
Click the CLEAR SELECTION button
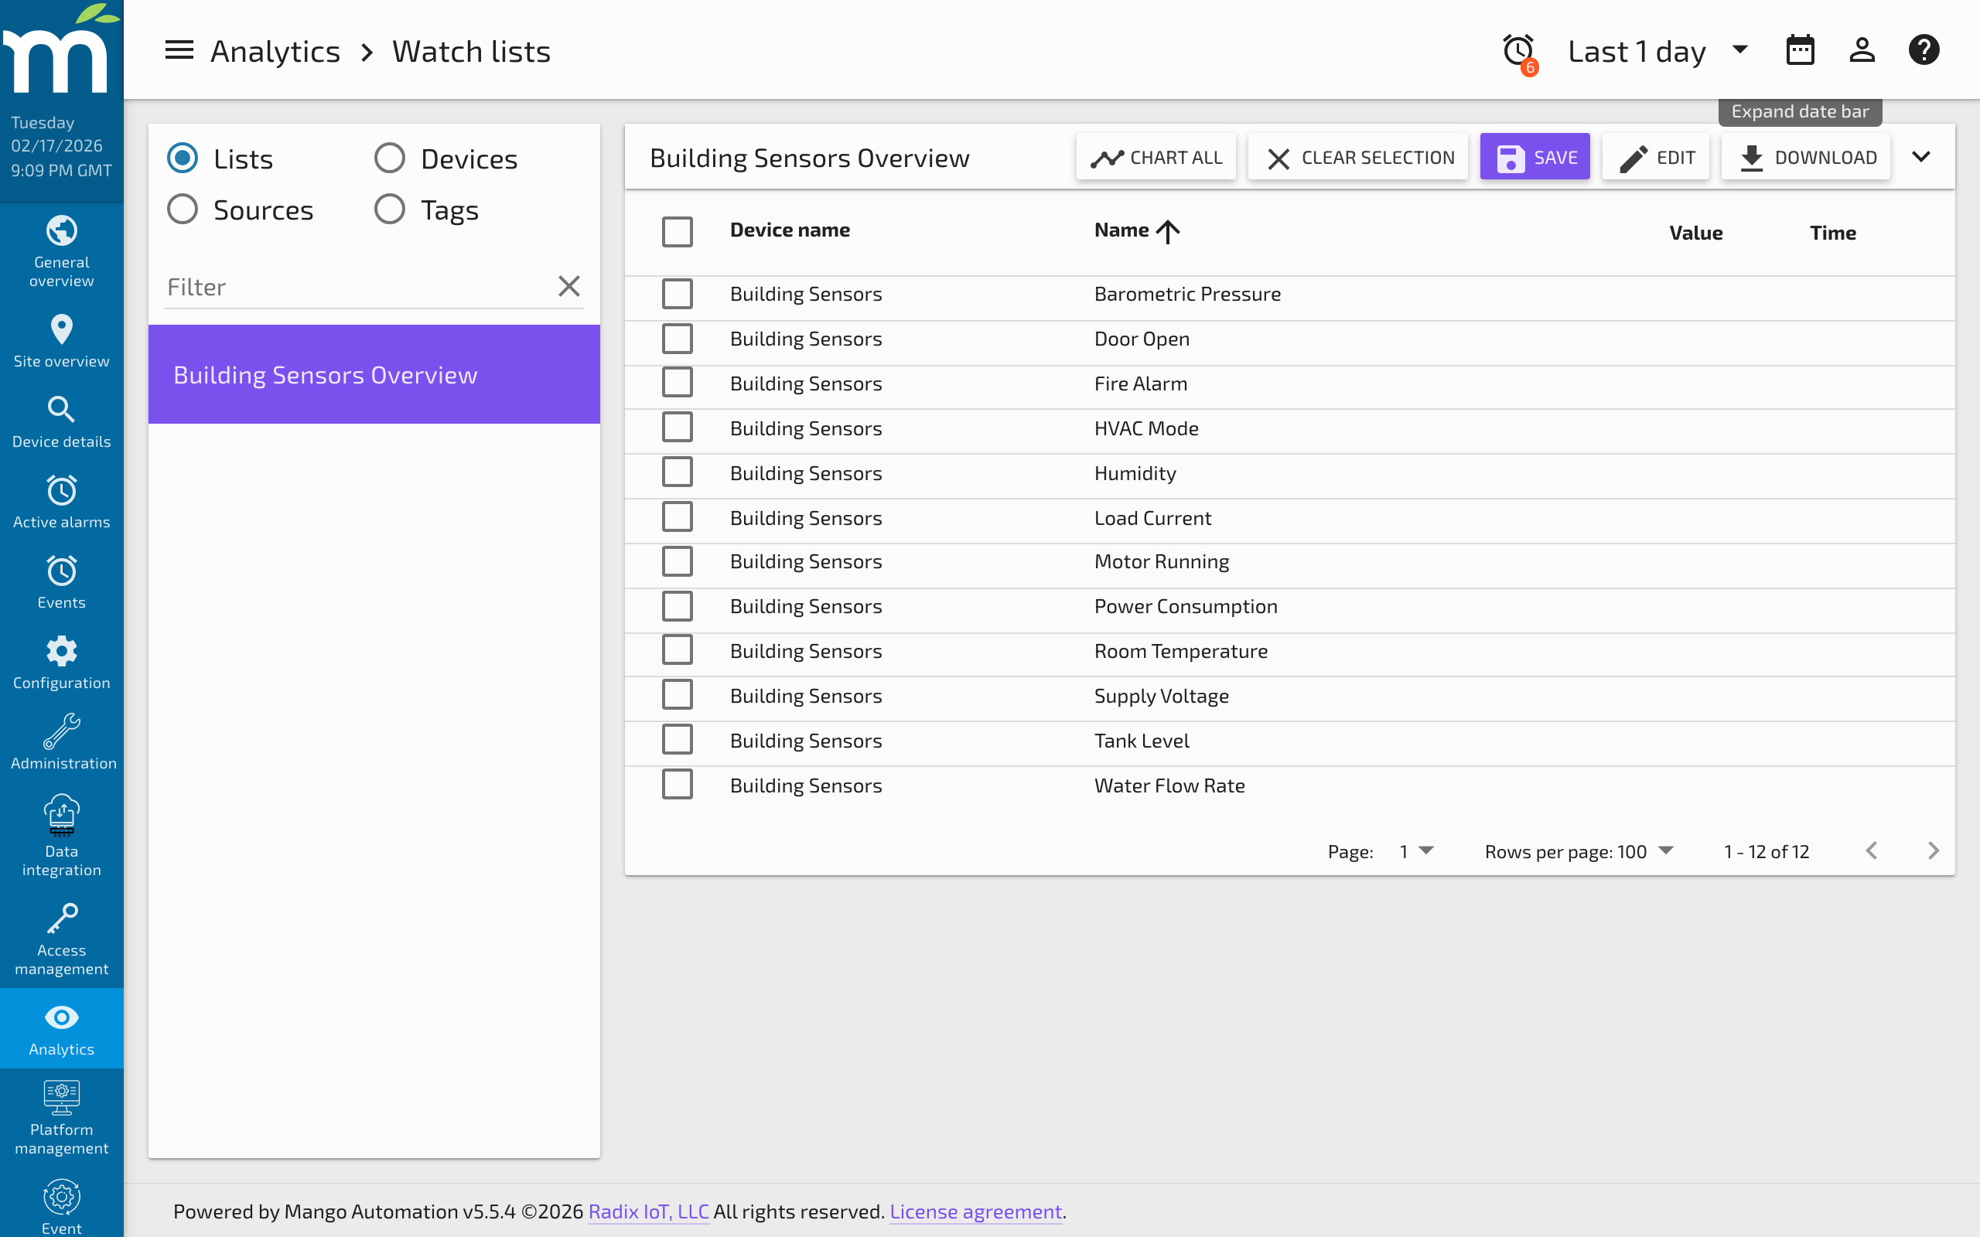pyautogui.click(x=1357, y=156)
